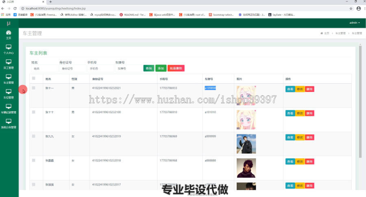
Task: Click 删除 for 张九九
Action: point(309,138)
